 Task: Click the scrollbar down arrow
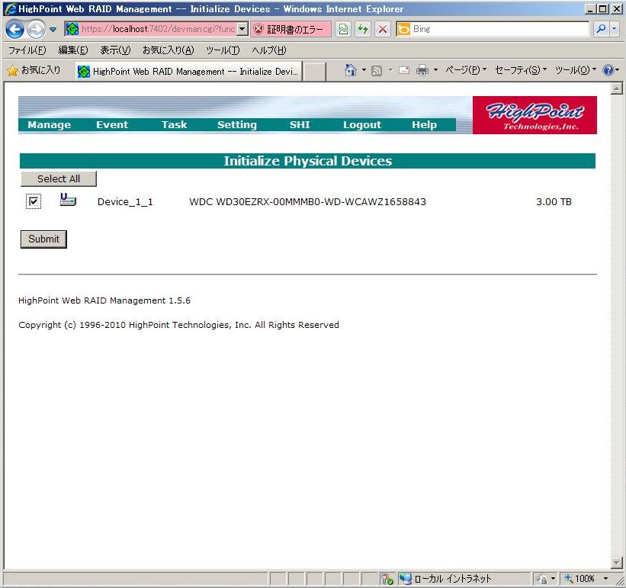tap(617, 562)
